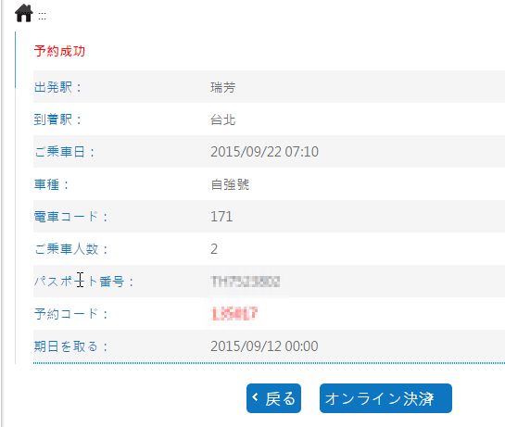This screenshot has width=505, height=427.
Task: Click the passenger count value 2
Action: (214, 249)
